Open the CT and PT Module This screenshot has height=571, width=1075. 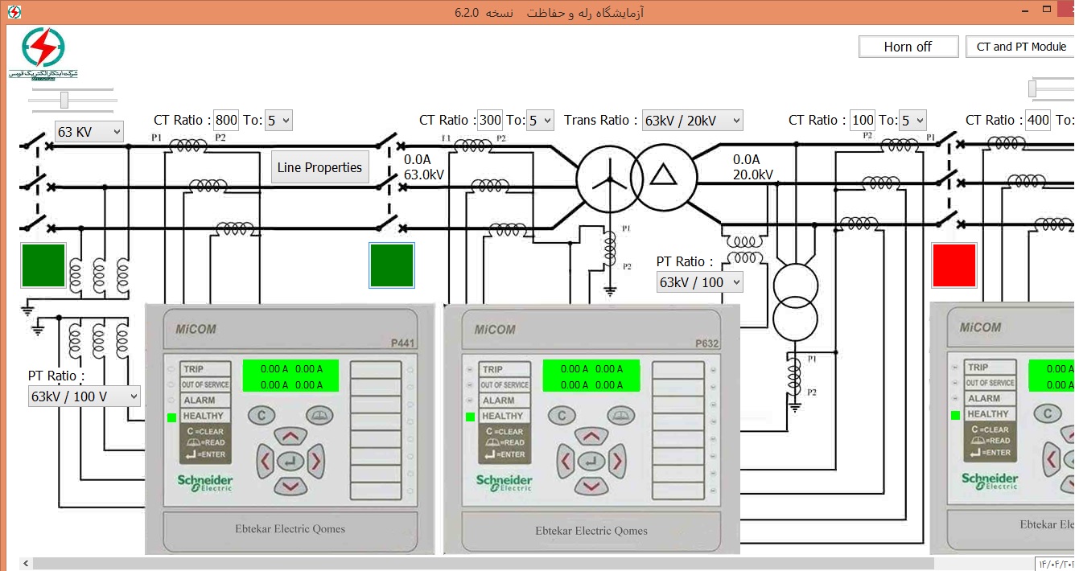(1020, 47)
